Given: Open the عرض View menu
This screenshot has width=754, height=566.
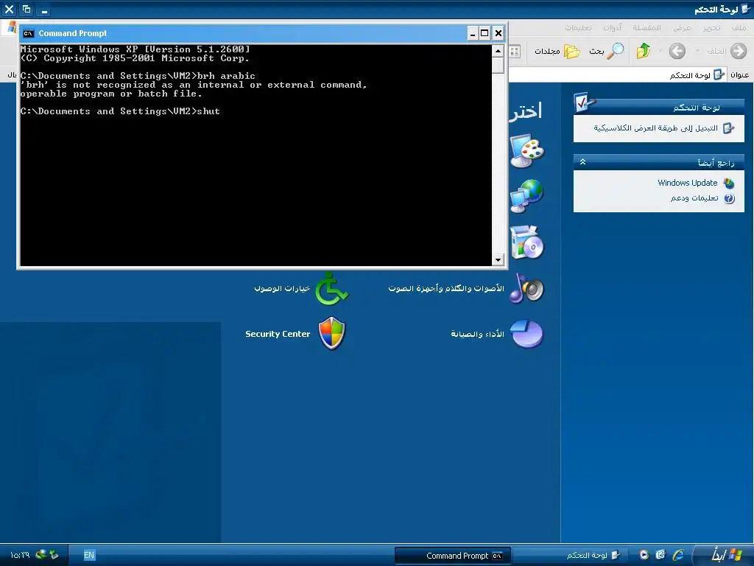Looking at the screenshot, I should [x=682, y=28].
